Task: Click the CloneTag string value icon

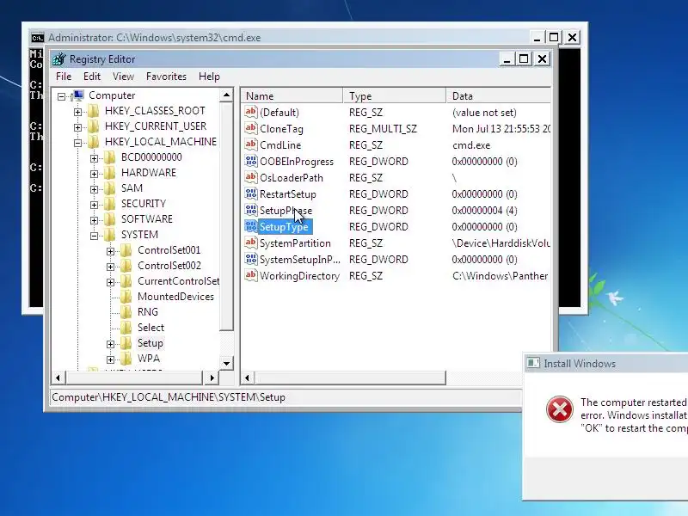Action: click(250, 128)
